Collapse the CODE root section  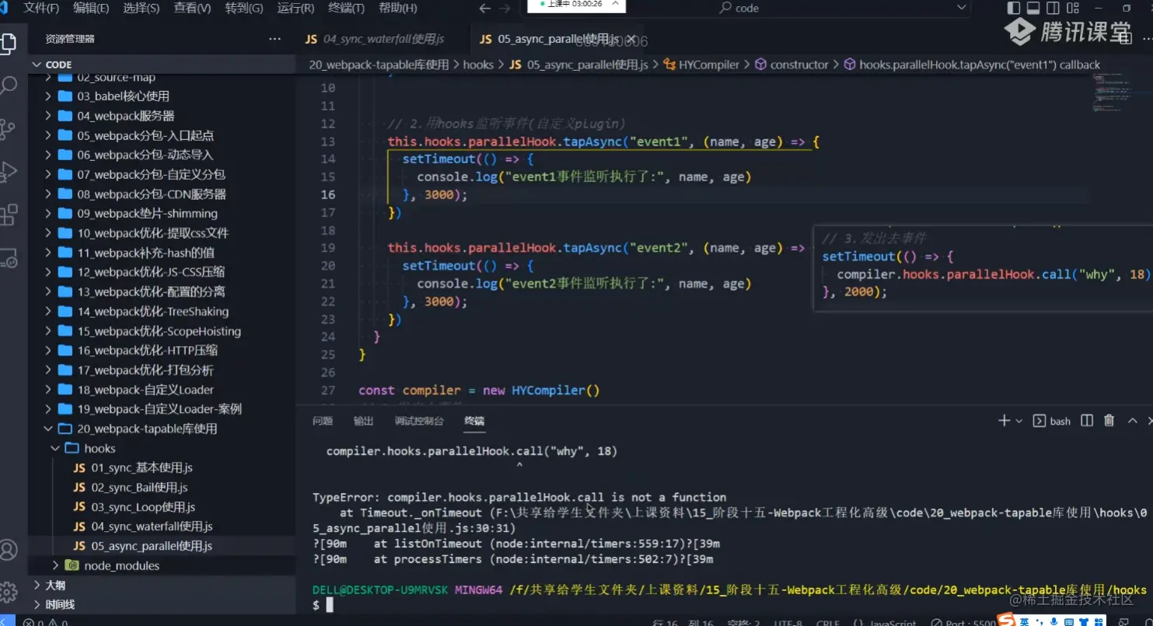[x=162, y=65]
